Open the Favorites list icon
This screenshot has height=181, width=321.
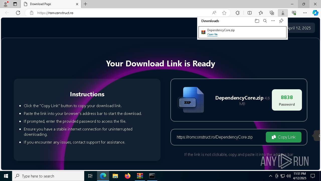click(x=261, y=13)
